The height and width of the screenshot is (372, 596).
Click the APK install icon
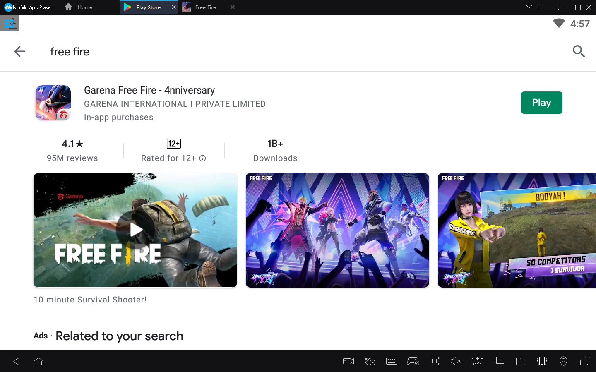tap(477, 361)
